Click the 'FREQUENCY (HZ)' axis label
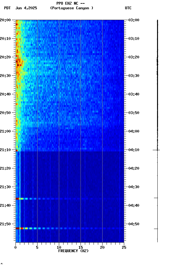This screenshot has width=171, height=267. [x=73, y=251]
